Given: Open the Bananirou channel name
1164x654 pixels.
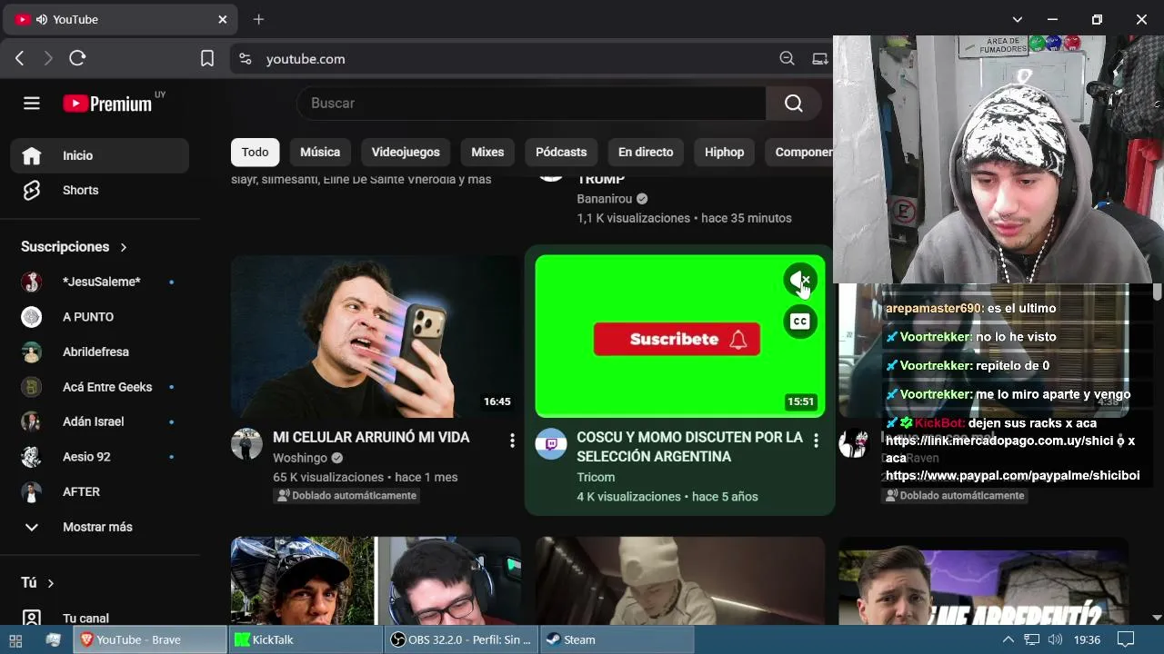Looking at the screenshot, I should [x=605, y=199].
